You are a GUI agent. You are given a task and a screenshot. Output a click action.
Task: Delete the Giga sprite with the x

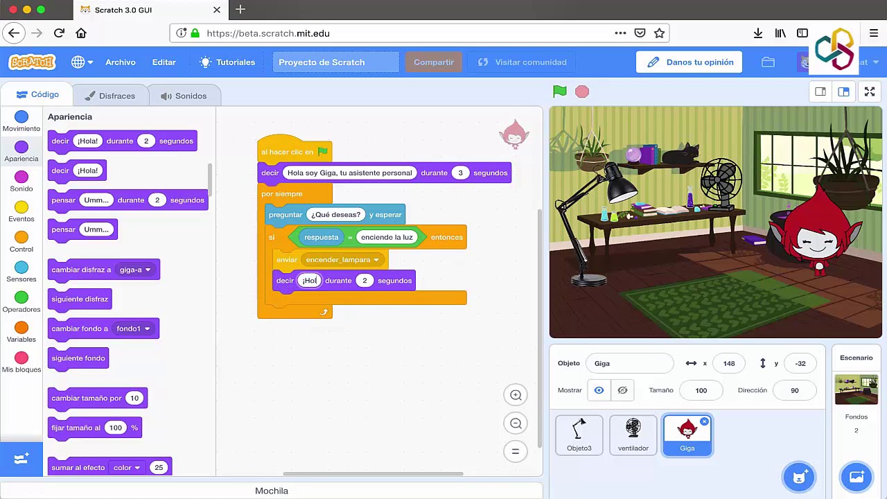(x=704, y=421)
